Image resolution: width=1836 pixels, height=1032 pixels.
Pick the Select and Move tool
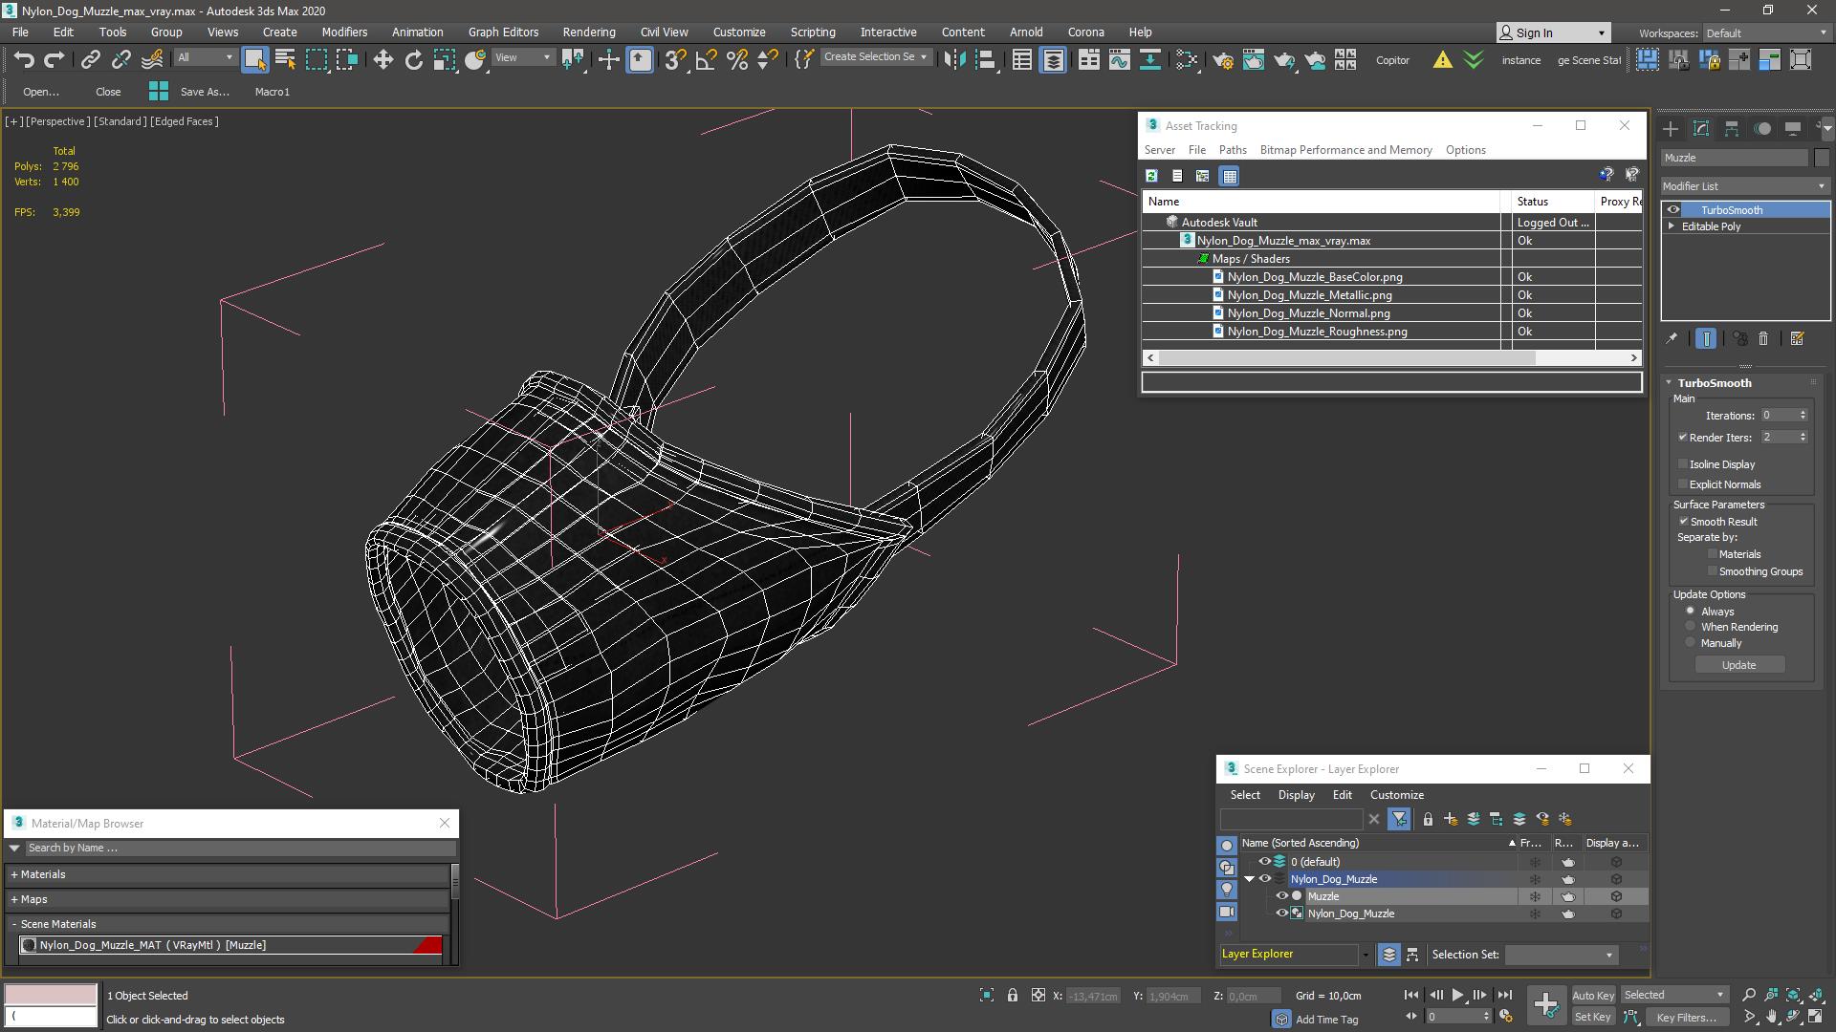click(382, 59)
